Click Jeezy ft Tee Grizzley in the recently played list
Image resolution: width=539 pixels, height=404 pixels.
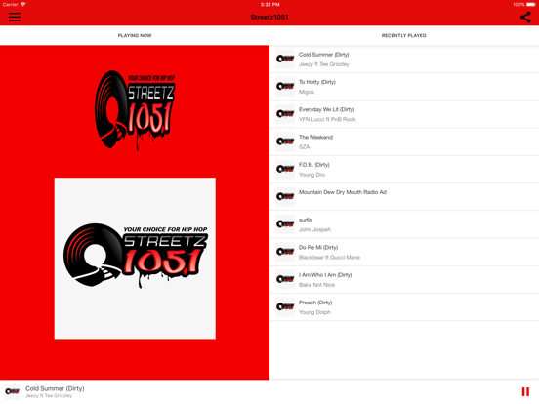click(x=324, y=64)
